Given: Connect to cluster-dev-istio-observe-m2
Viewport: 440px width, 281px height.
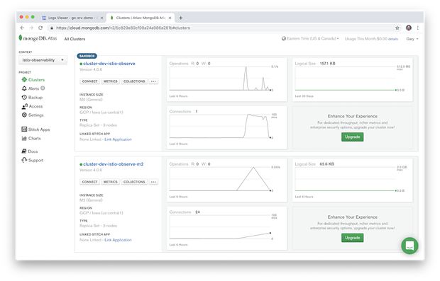Looking at the screenshot, I should pos(90,182).
